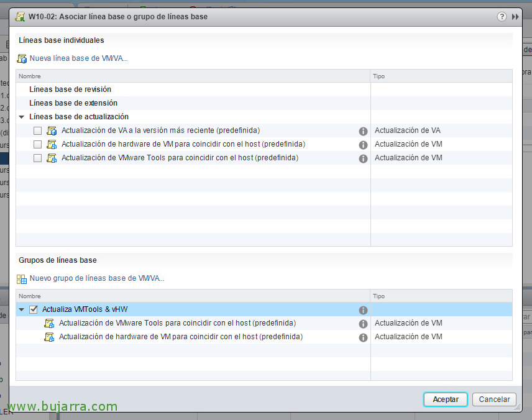532x420 pixels.
Task: Click the Nuevo grupo de líneas base icon
Action: point(22,279)
